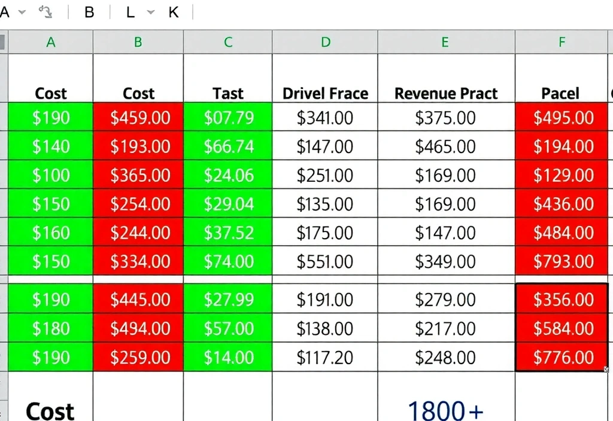613x421 pixels.
Task: Select column B header
Action: point(138,42)
